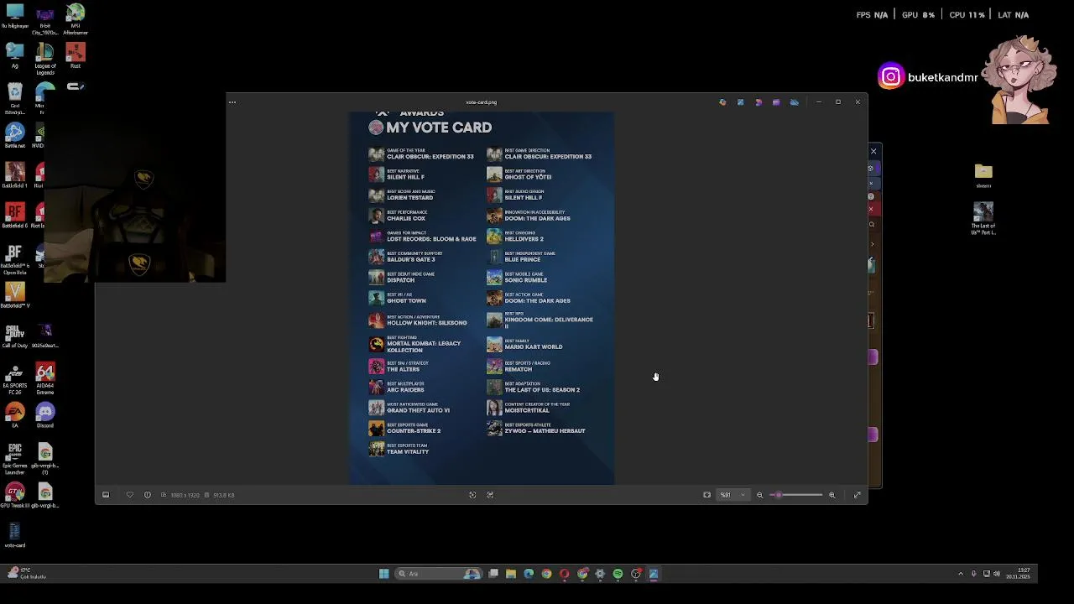
Task: Select the Discord desktop shortcut
Action: click(x=45, y=415)
